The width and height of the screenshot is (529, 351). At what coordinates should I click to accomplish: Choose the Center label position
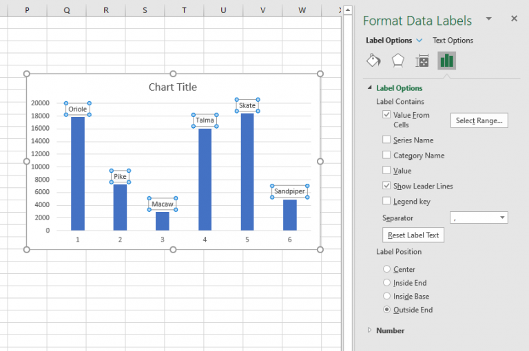tap(386, 270)
